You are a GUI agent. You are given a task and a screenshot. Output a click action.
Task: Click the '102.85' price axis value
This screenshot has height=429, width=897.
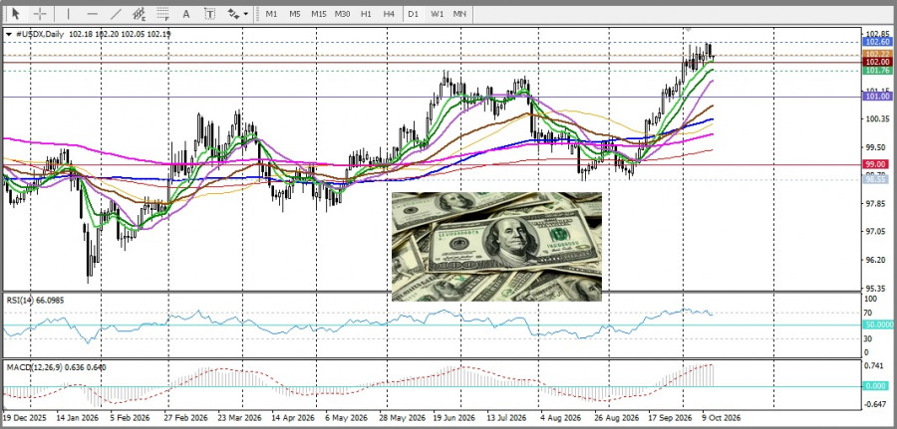pyautogui.click(x=878, y=33)
